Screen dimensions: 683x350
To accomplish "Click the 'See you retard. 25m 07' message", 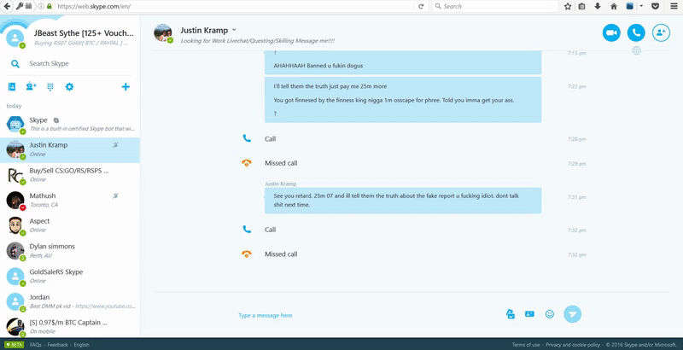I will [x=403, y=201].
